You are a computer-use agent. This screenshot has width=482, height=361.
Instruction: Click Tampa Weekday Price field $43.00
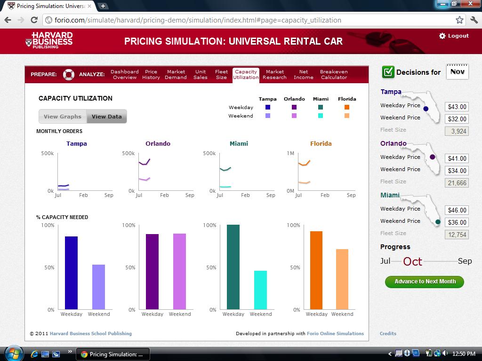tap(457, 107)
